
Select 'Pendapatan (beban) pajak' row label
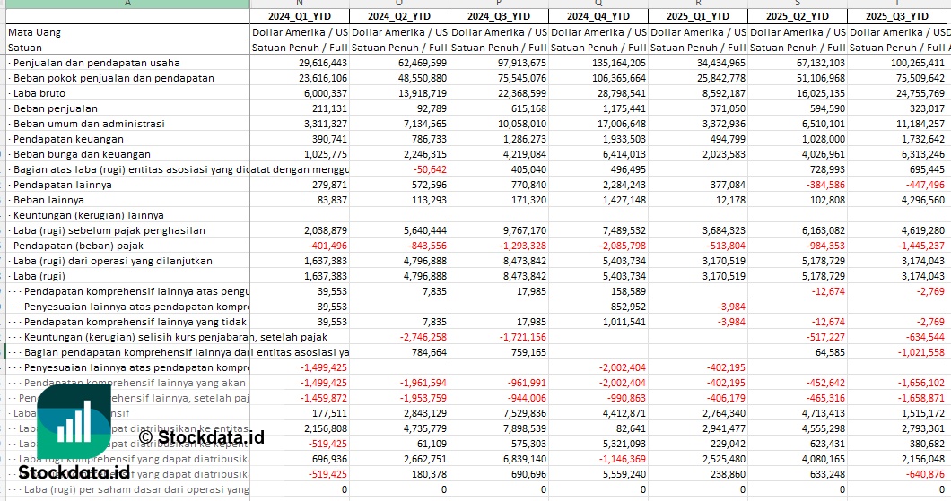pyautogui.click(x=78, y=246)
